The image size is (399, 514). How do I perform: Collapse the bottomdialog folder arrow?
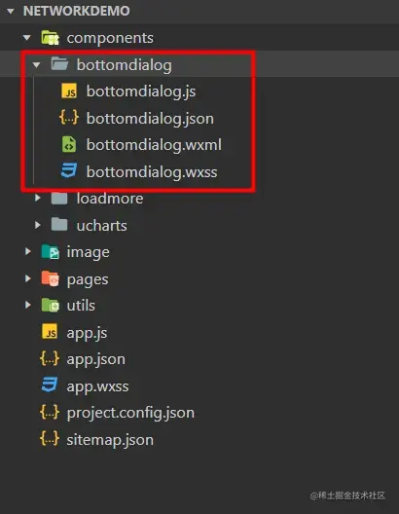coord(37,64)
